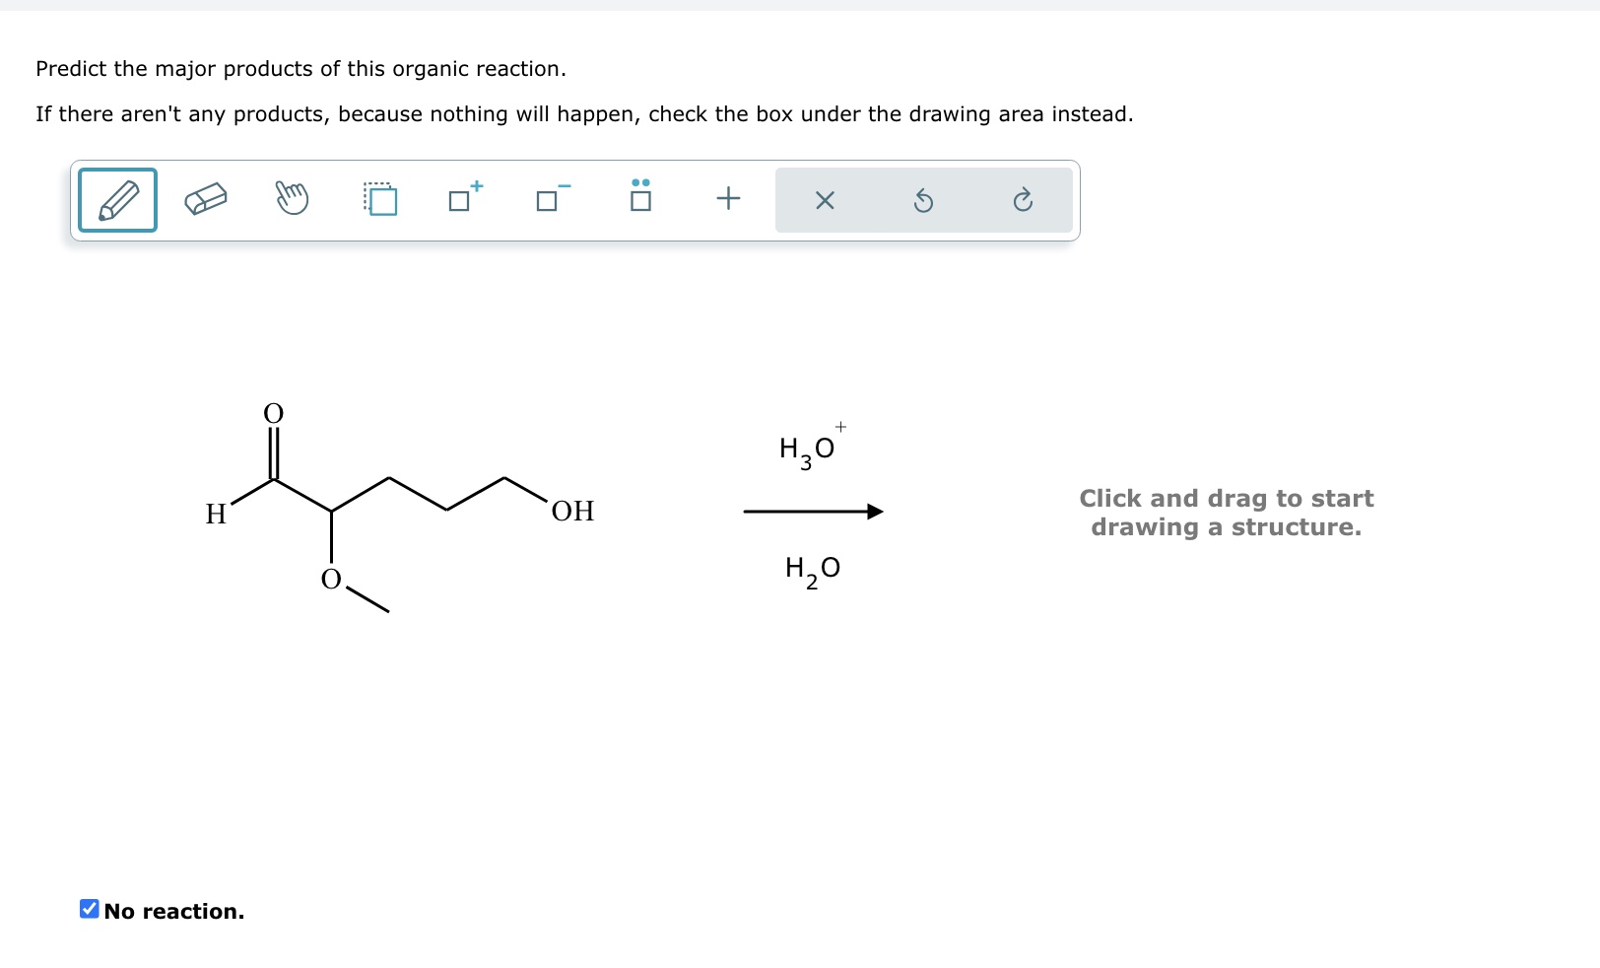
Task: Select the lone pair tool
Action: pos(640,200)
